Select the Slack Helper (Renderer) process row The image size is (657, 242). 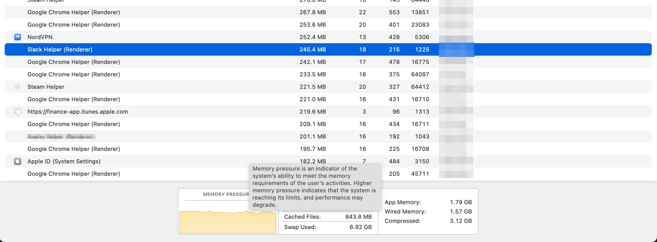tap(60, 49)
